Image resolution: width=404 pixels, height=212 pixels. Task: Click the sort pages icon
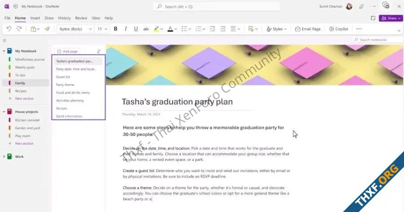coord(99,51)
